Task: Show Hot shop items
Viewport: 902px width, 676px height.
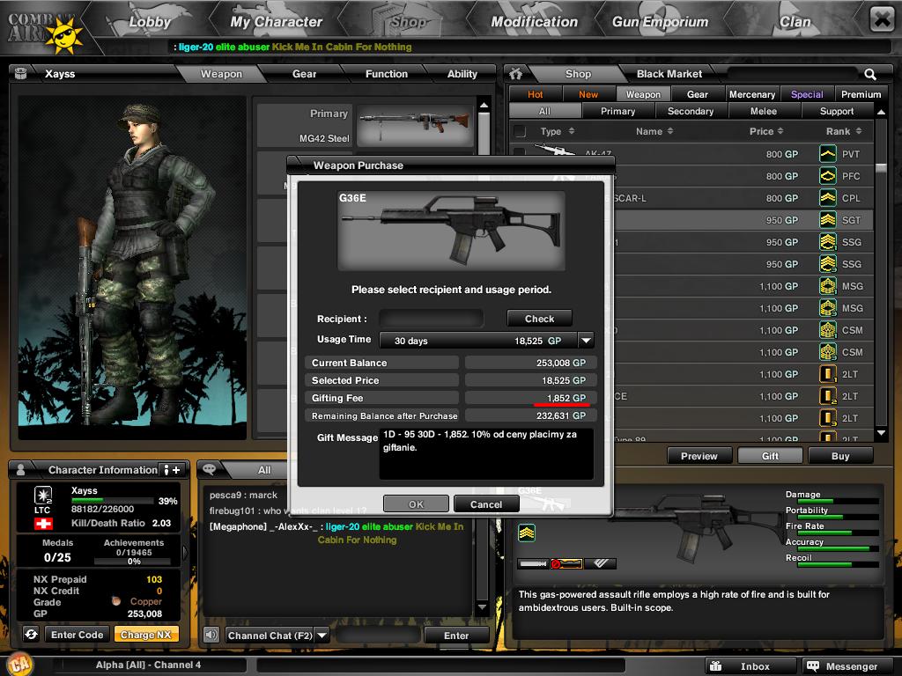Action: tap(535, 94)
